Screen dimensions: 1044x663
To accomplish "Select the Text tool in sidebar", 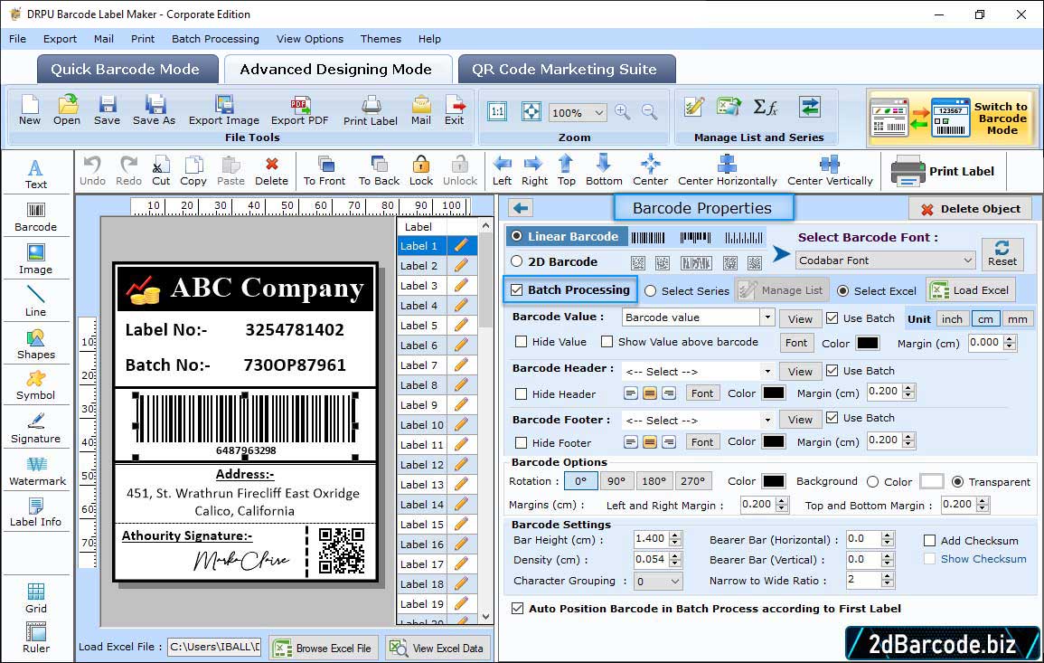I will click(36, 175).
